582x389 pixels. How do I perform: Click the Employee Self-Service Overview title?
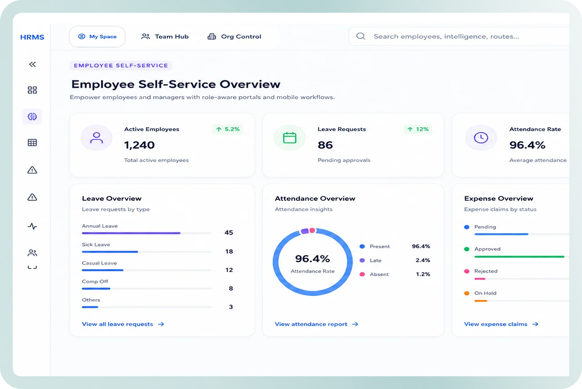176,85
